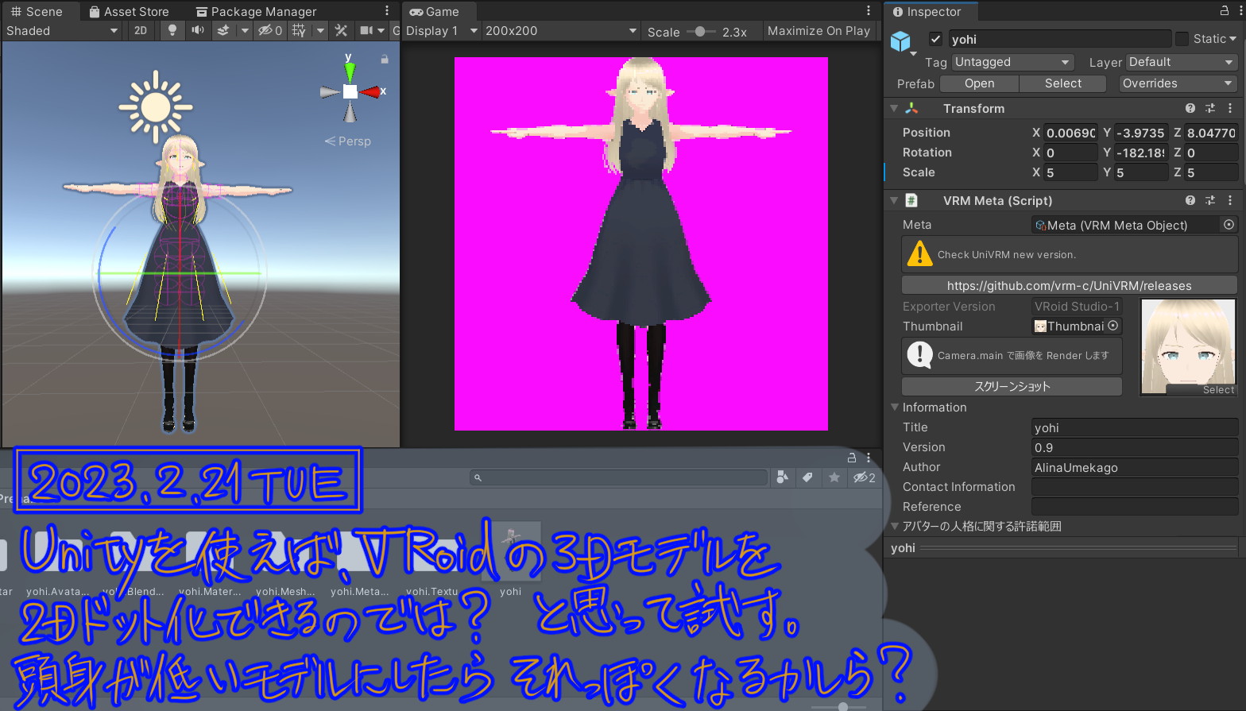
Task: Toggle scene audio speaker icon
Action: (197, 30)
